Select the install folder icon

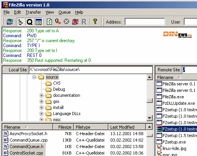(x=48, y=107)
